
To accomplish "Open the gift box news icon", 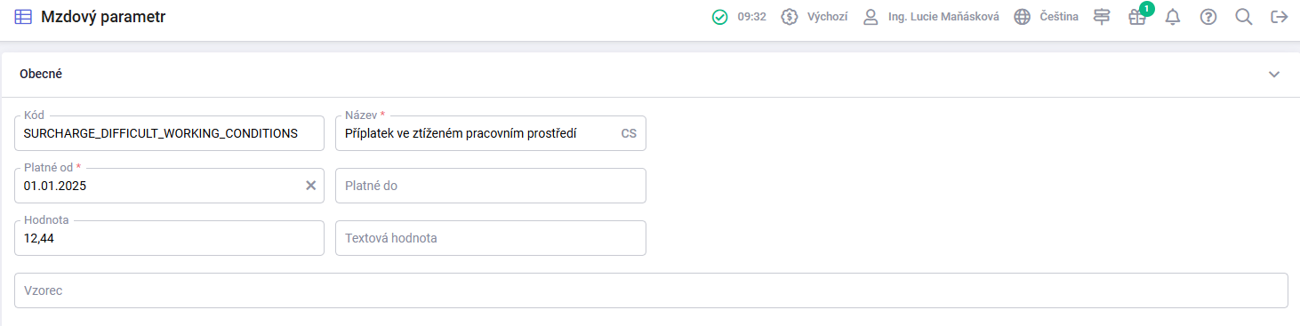I will (1137, 17).
